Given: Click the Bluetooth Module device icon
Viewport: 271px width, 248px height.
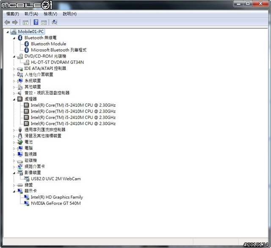Looking at the screenshot, I should click(x=26, y=44).
